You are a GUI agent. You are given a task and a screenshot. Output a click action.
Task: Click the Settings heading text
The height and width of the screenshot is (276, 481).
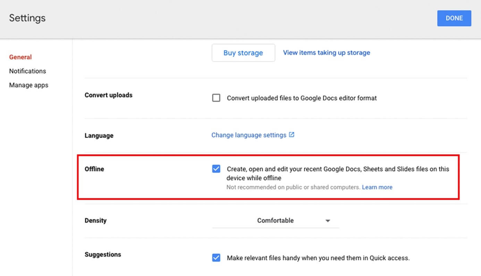pos(27,18)
